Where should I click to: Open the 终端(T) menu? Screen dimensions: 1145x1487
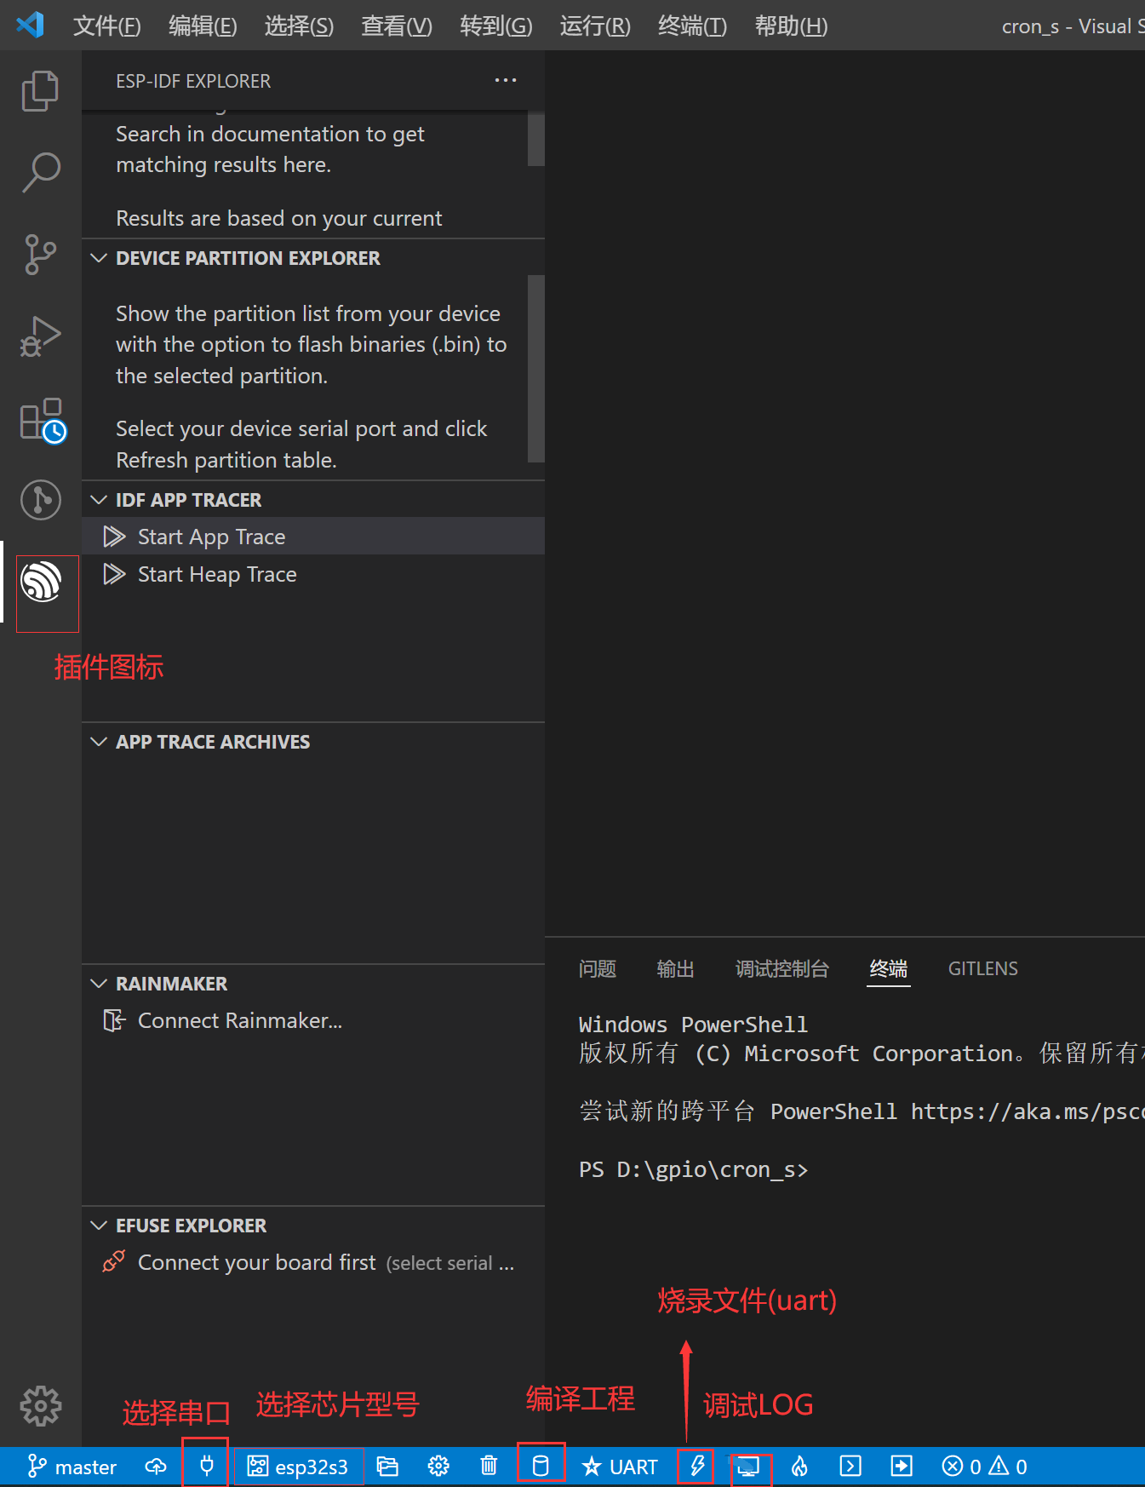coord(692,26)
